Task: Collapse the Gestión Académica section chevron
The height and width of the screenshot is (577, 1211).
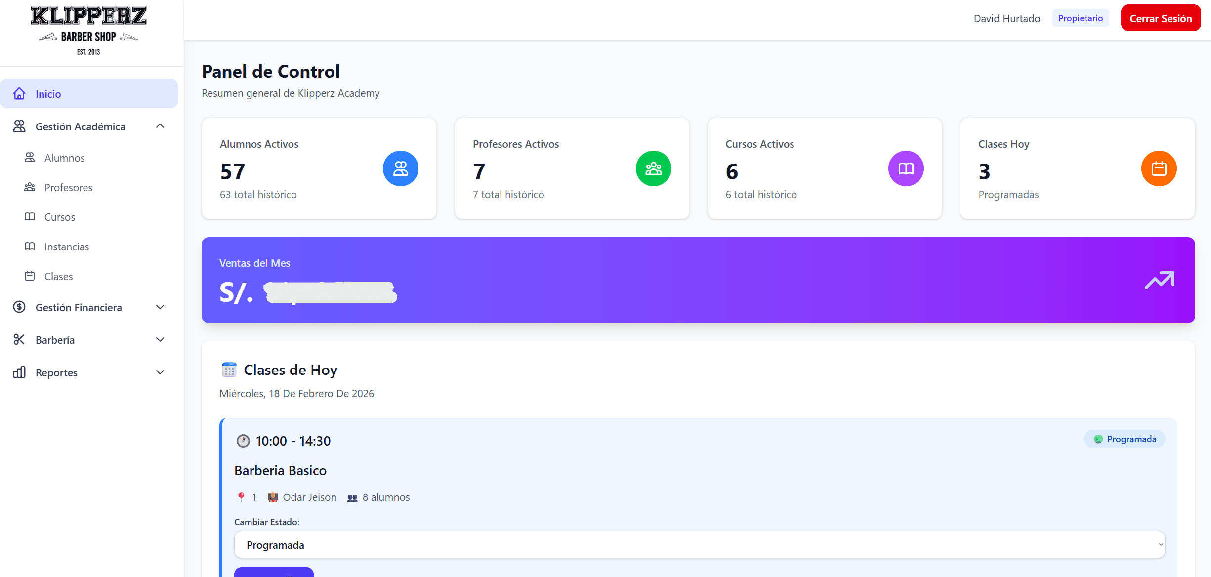Action: (160, 126)
